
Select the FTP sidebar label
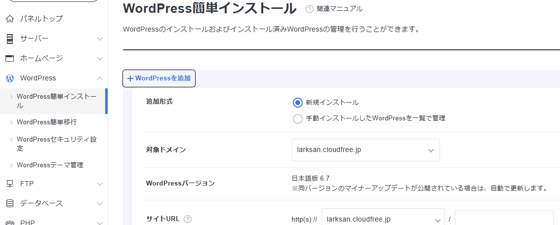(x=27, y=184)
